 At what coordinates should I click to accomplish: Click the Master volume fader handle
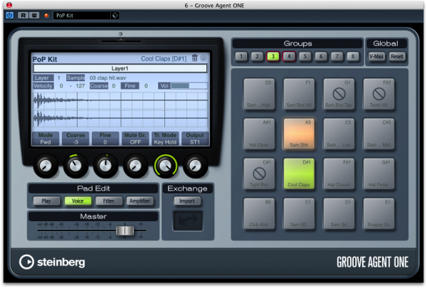click(x=125, y=230)
